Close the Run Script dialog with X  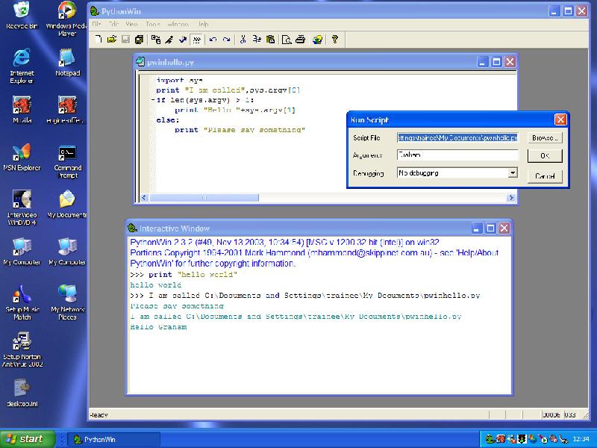point(560,120)
